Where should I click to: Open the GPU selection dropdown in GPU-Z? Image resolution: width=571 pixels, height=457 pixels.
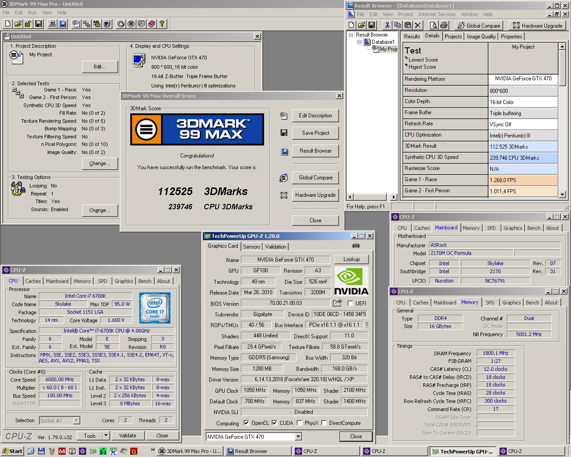[x=298, y=436]
